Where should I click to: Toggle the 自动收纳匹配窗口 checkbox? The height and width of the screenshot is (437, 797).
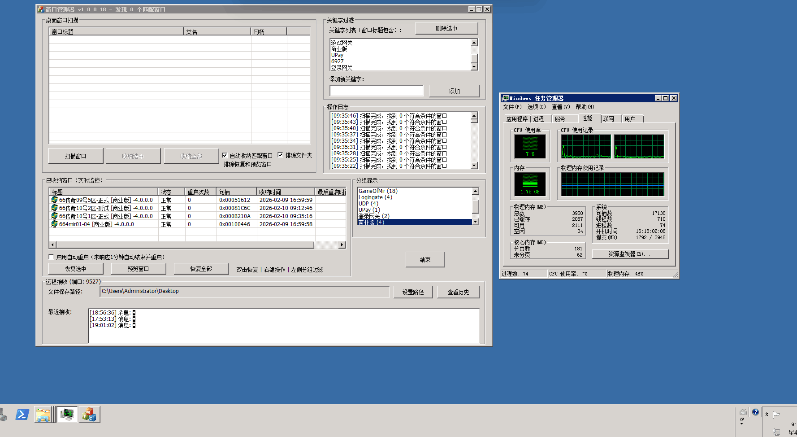[225, 155]
